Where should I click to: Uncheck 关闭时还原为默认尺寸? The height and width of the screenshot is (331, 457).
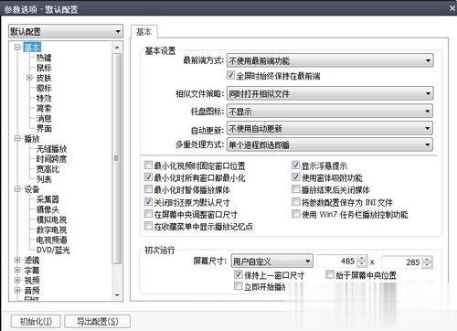click(148, 201)
